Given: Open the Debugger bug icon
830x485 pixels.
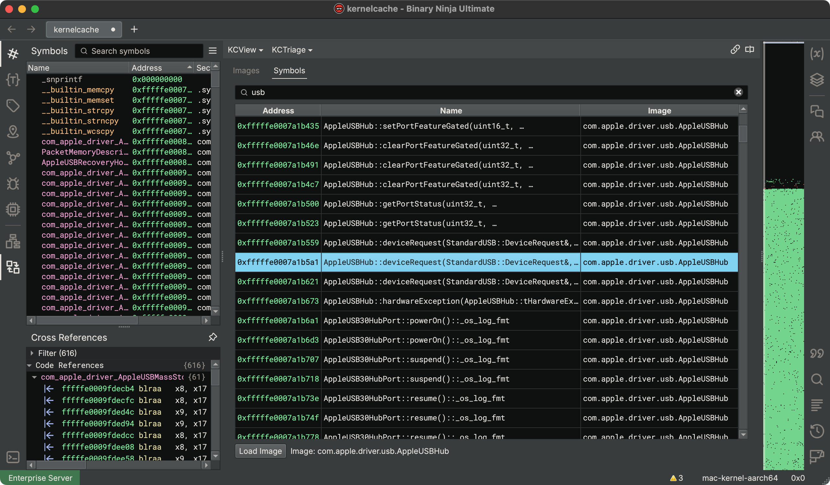Looking at the screenshot, I should click(x=13, y=183).
